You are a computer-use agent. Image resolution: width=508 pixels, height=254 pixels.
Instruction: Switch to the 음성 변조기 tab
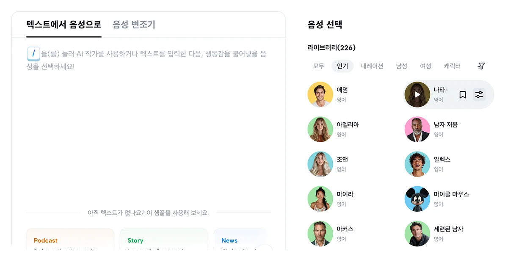pyautogui.click(x=133, y=25)
